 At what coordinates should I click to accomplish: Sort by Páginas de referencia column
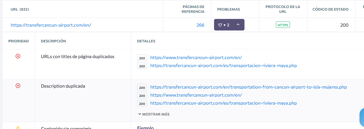coord(194,9)
